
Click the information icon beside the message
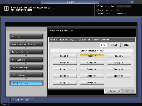pos(6,8)
